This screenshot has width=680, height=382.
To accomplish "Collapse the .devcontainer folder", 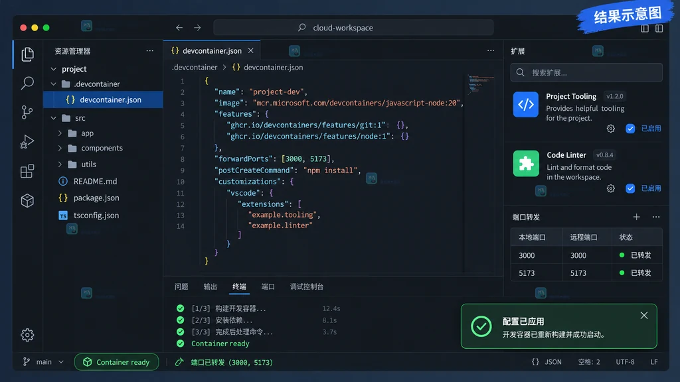I will coord(53,84).
